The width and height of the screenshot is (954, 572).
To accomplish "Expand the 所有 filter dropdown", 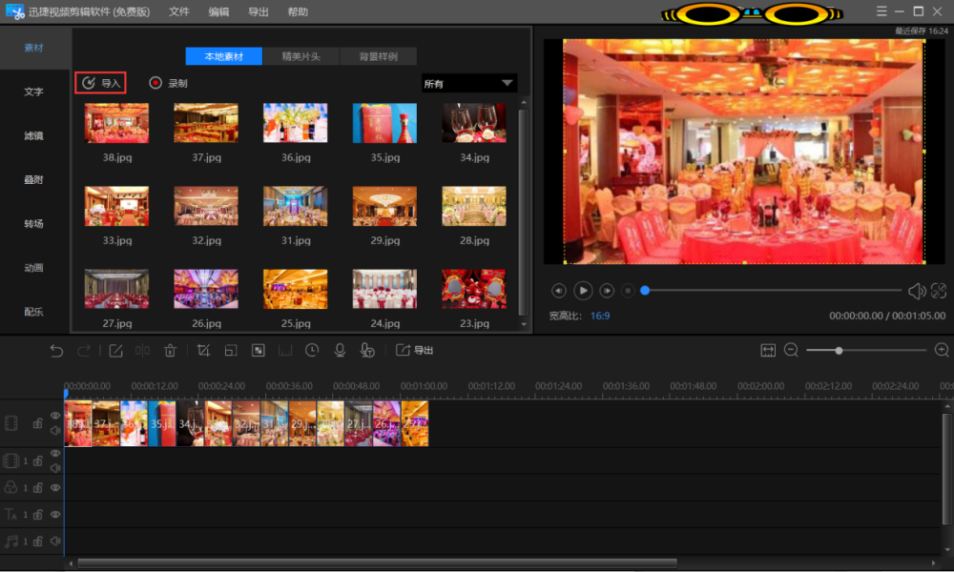I will (468, 84).
